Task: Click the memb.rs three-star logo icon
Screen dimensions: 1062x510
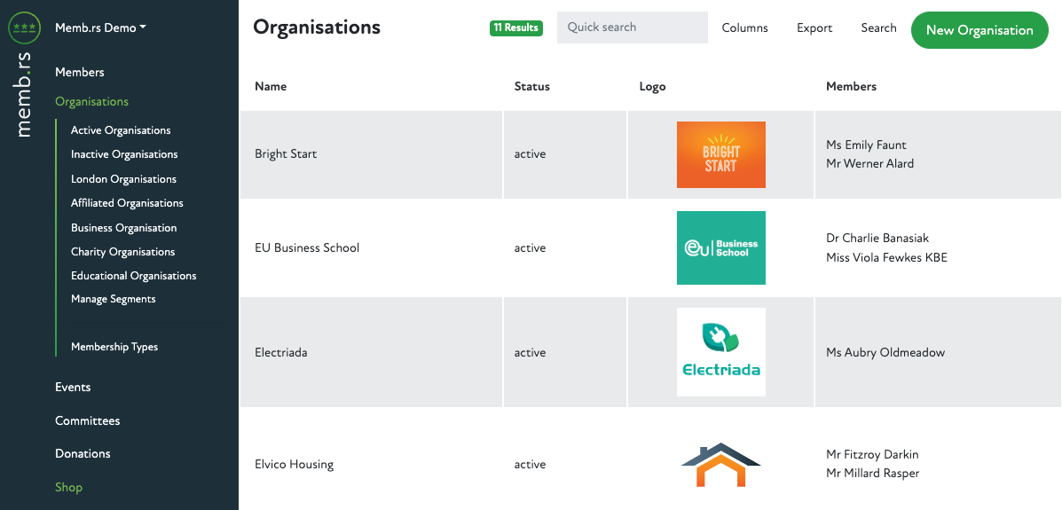Action: coord(24,27)
